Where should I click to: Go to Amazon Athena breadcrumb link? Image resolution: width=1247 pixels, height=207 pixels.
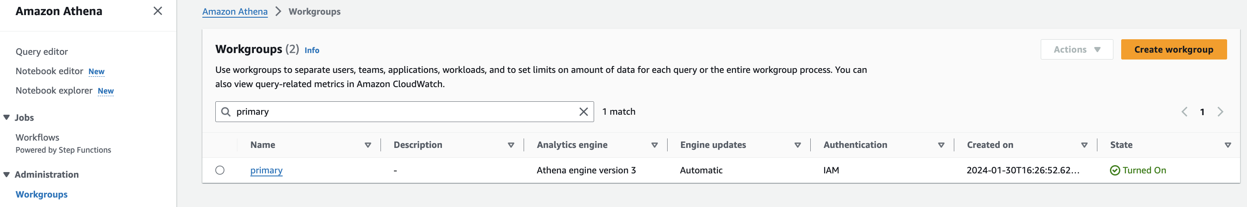pos(235,12)
